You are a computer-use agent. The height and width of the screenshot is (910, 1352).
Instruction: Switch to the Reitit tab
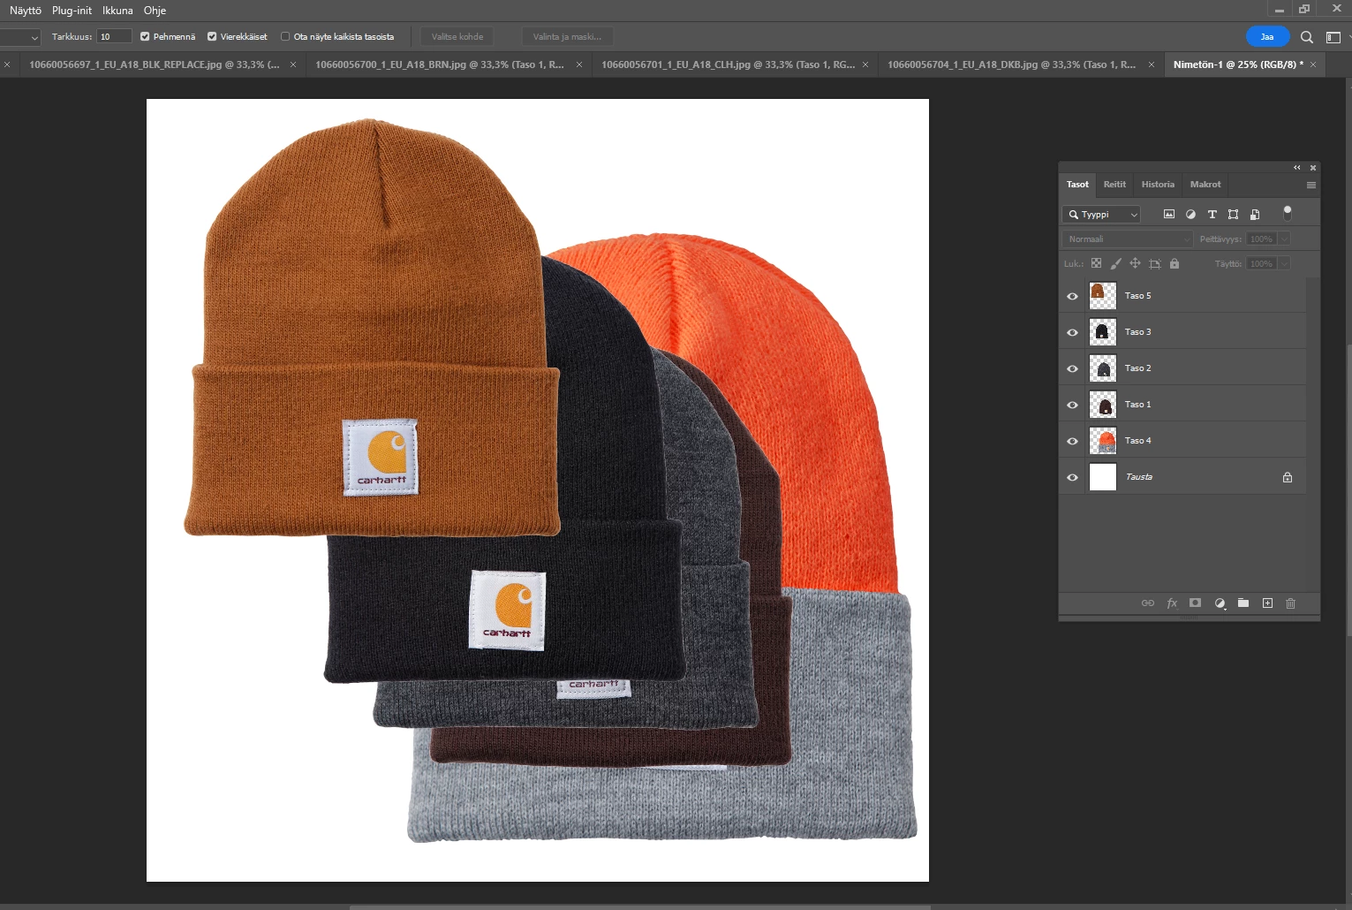tap(1114, 185)
